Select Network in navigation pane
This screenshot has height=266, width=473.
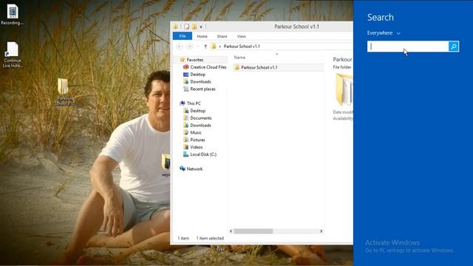pyautogui.click(x=194, y=169)
